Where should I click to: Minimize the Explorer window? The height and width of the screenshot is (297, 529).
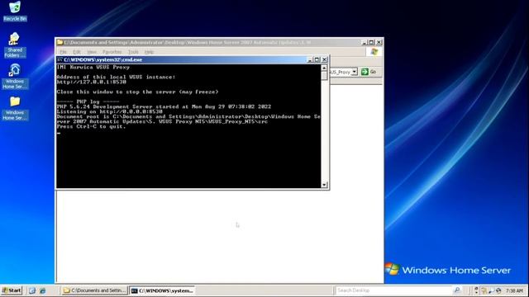click(364, 42)
